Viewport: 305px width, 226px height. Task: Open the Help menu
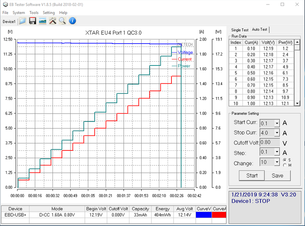click(63, 13)
